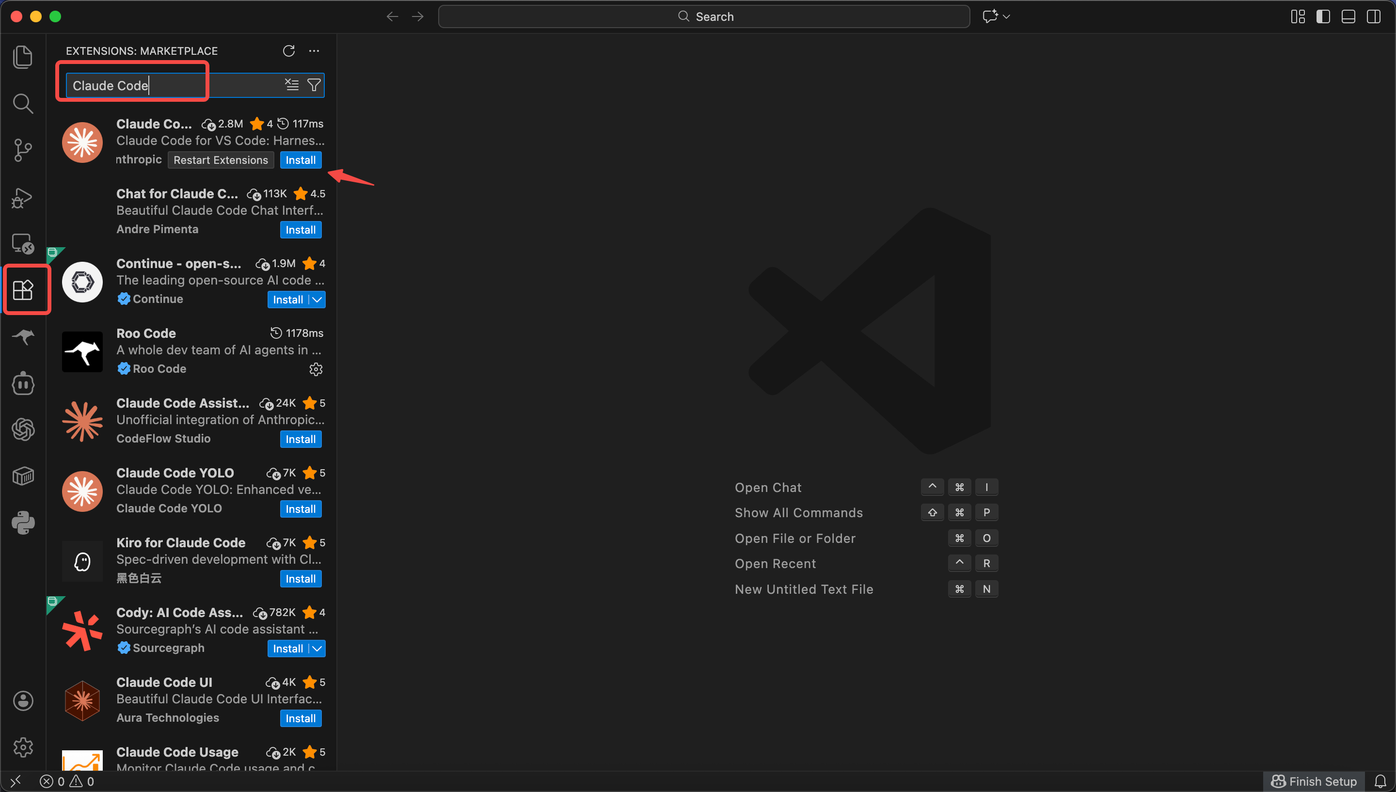Expand the chat dropdown chevron in title bar

pyautogui.click(x=1007, y=17)
